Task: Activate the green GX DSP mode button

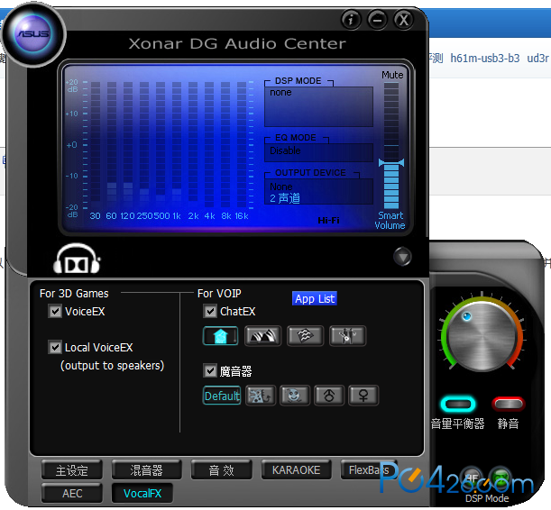Action: click(501, 478)
